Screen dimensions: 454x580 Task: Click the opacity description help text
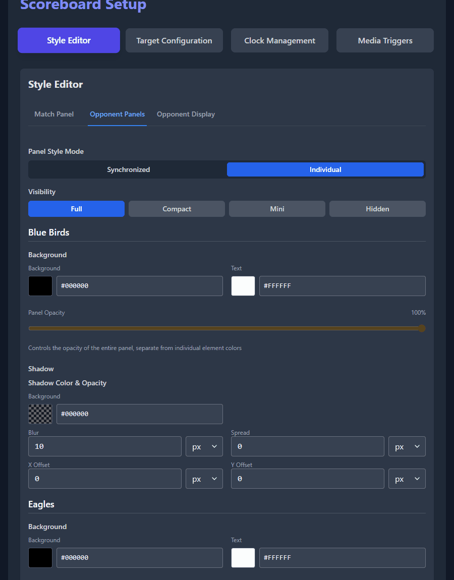click(x=135, y=347)
